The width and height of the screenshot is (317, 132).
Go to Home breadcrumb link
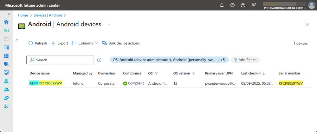23,15
